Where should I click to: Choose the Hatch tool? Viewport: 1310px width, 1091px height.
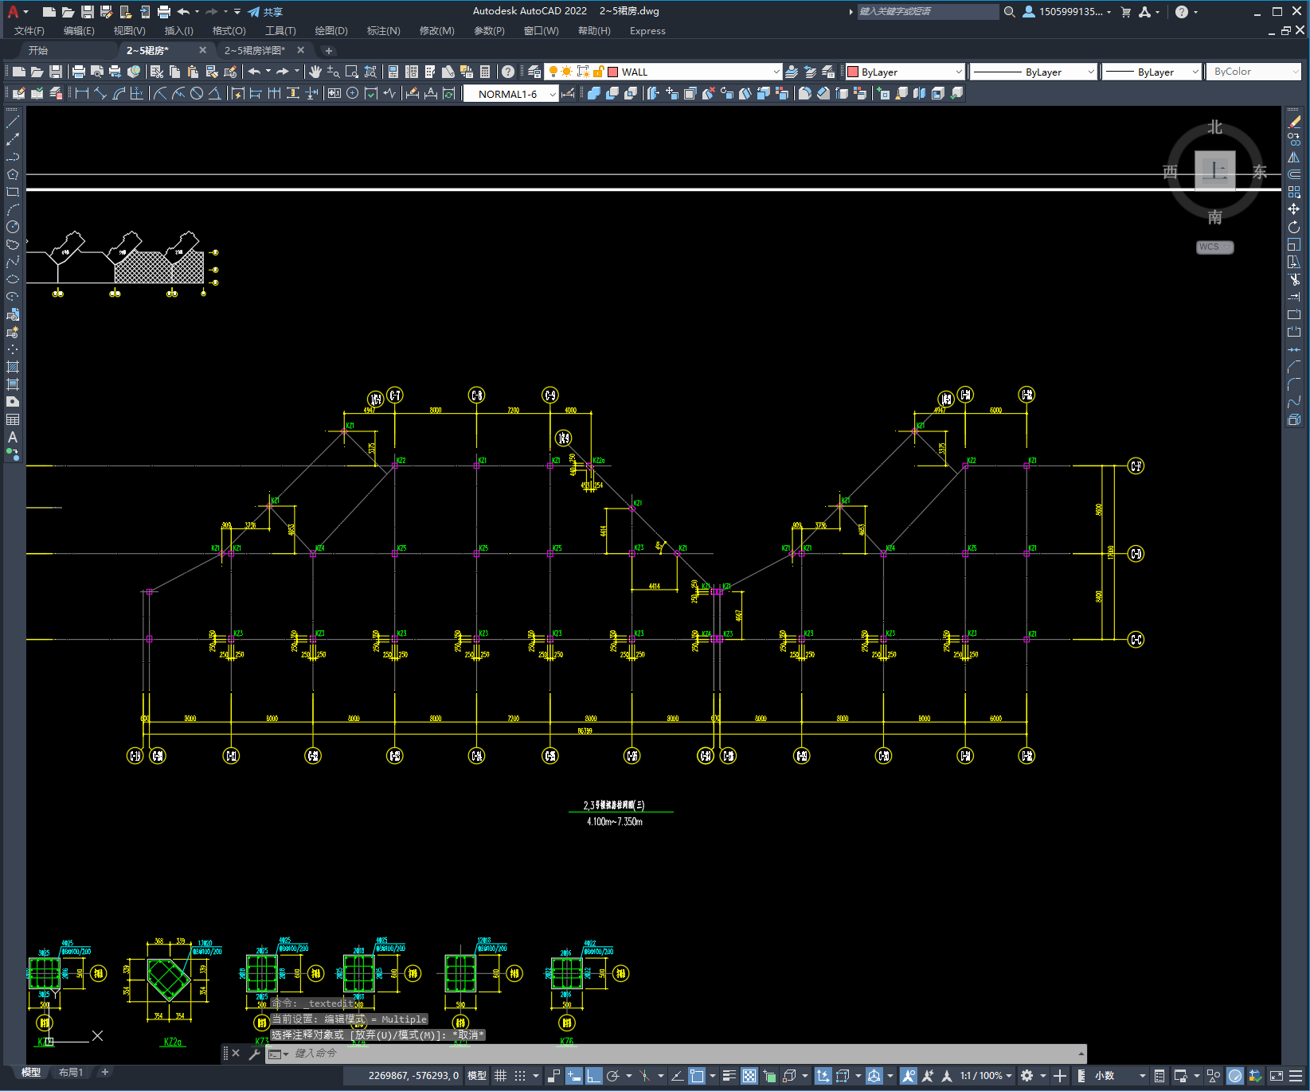point(13,367)
